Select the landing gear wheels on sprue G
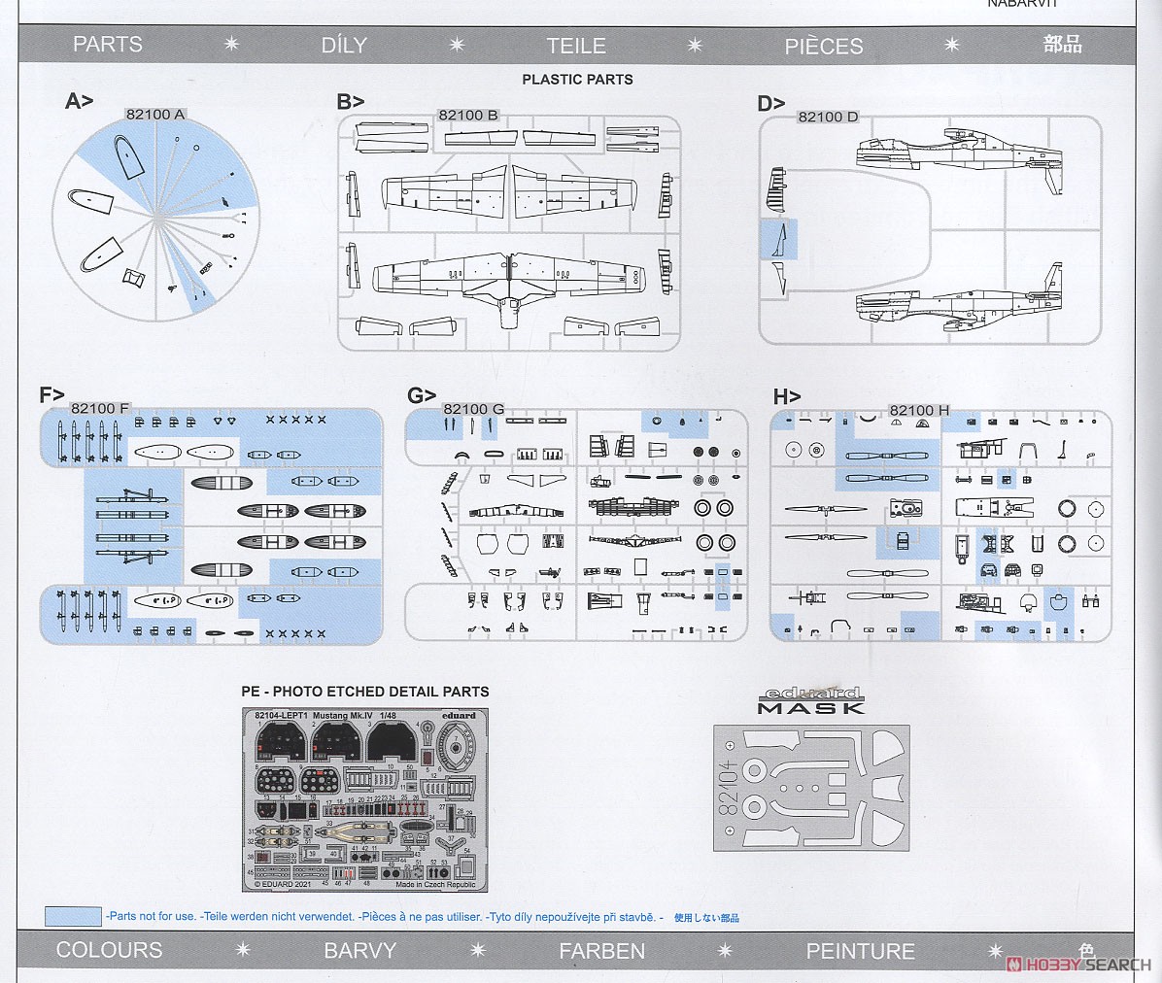The width and height of the screenshot is (1162, 983). pyautogui.click(x=715, y=525)
